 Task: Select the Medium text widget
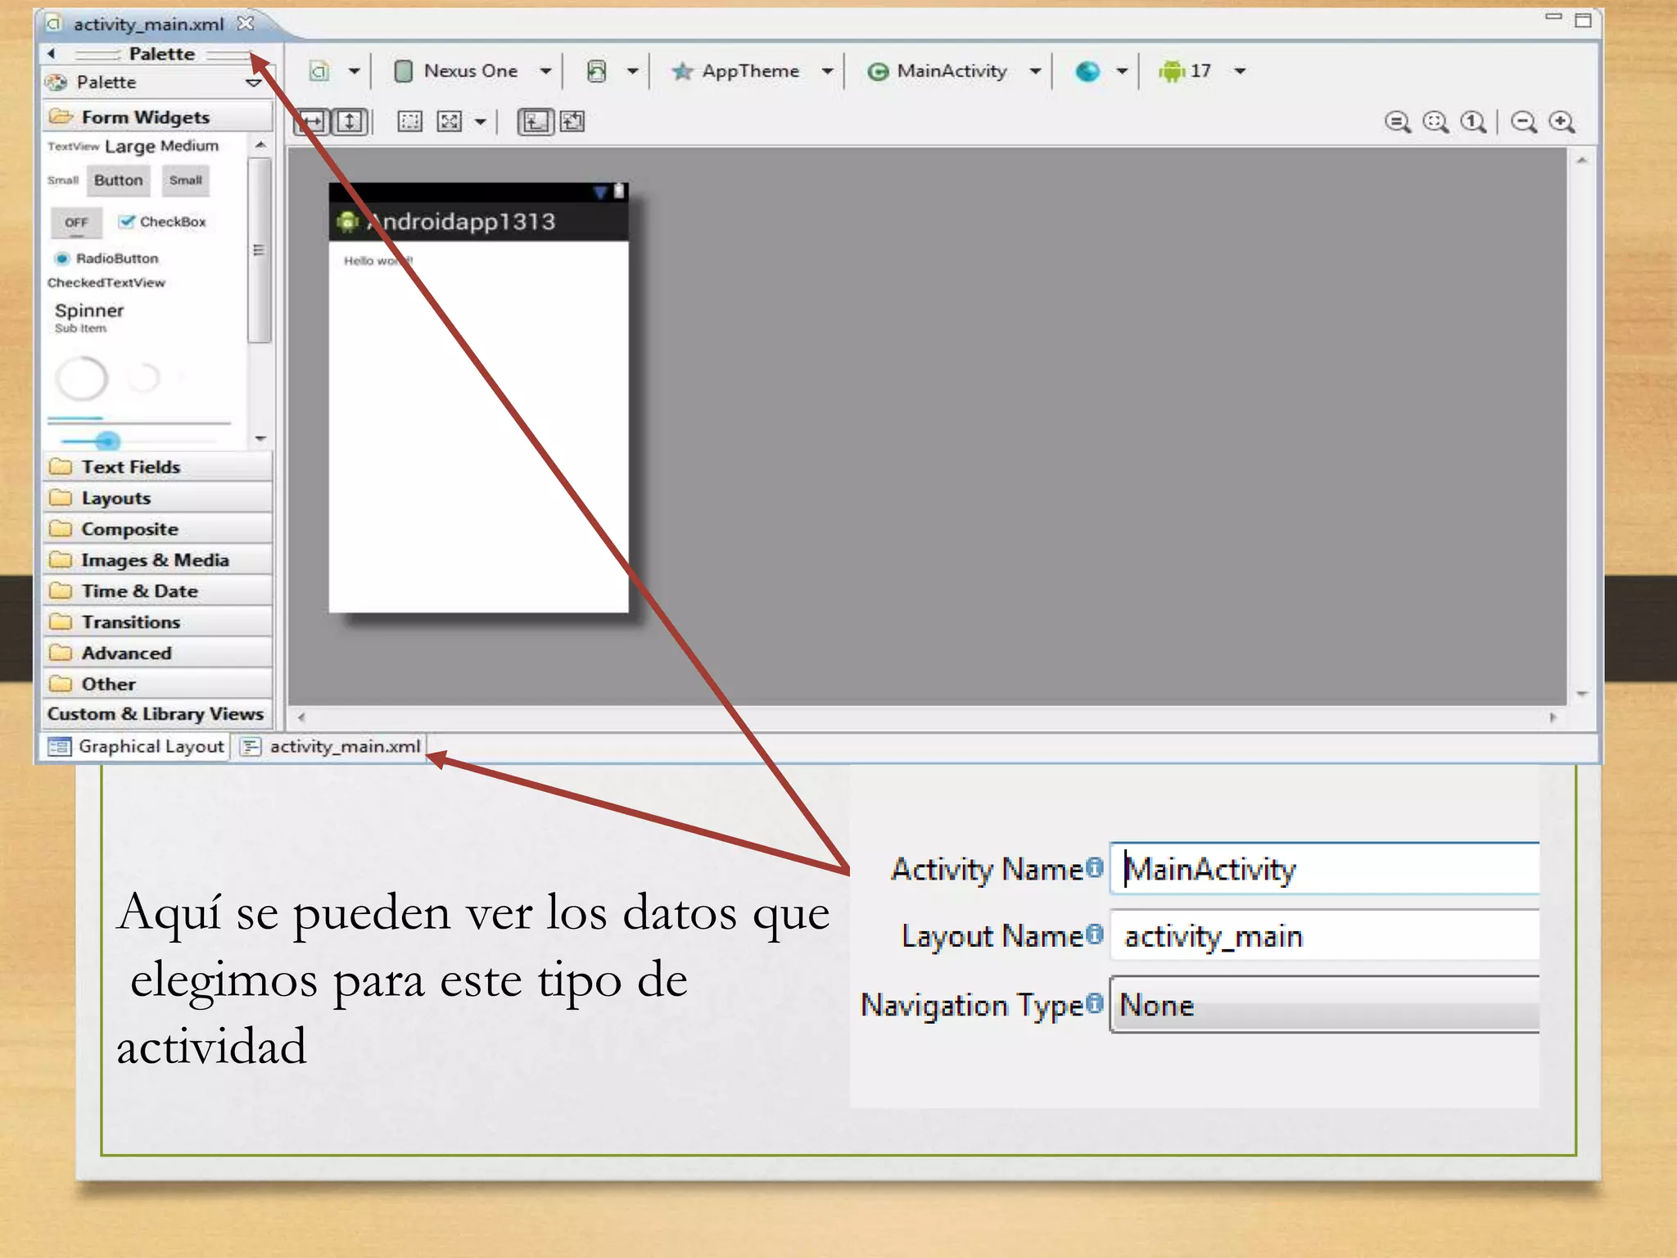[x=190, y=146]
